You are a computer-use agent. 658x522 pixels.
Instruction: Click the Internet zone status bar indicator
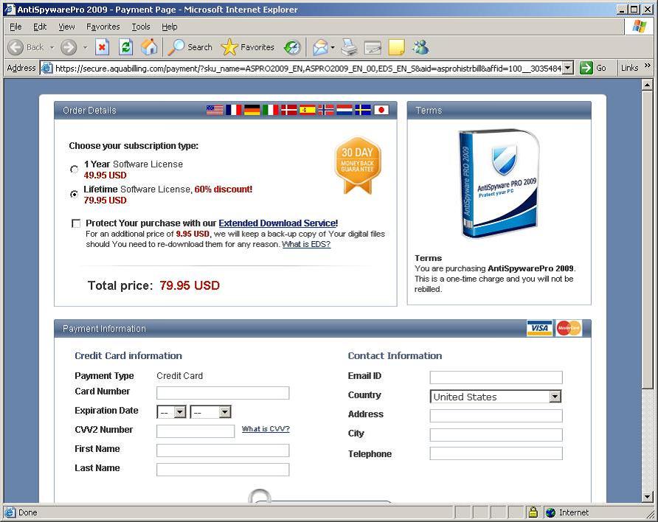click(x=567, y=512)
